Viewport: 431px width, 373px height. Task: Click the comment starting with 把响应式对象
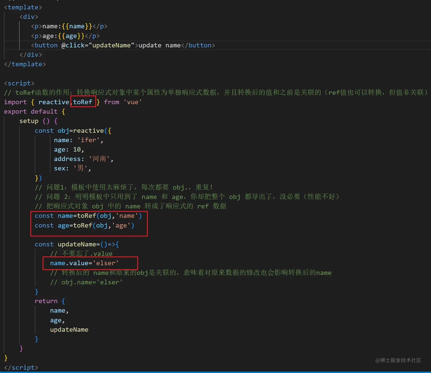tap(131, 206)
